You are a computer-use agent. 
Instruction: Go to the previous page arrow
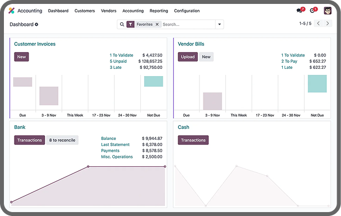[319, 24]
